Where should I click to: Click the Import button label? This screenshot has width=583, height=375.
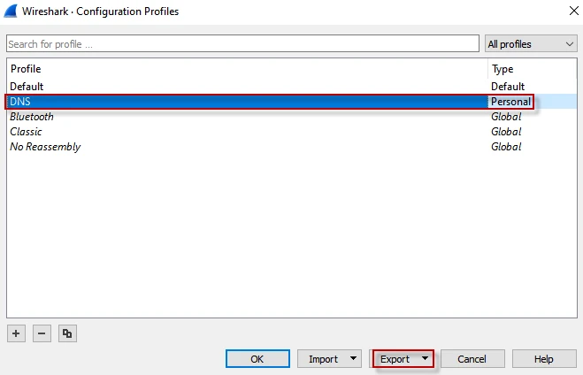(323, 359)
